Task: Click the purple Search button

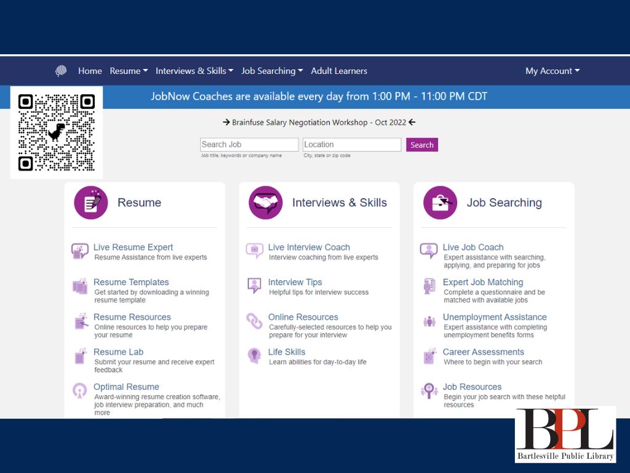Action: (x=422, y=145)
